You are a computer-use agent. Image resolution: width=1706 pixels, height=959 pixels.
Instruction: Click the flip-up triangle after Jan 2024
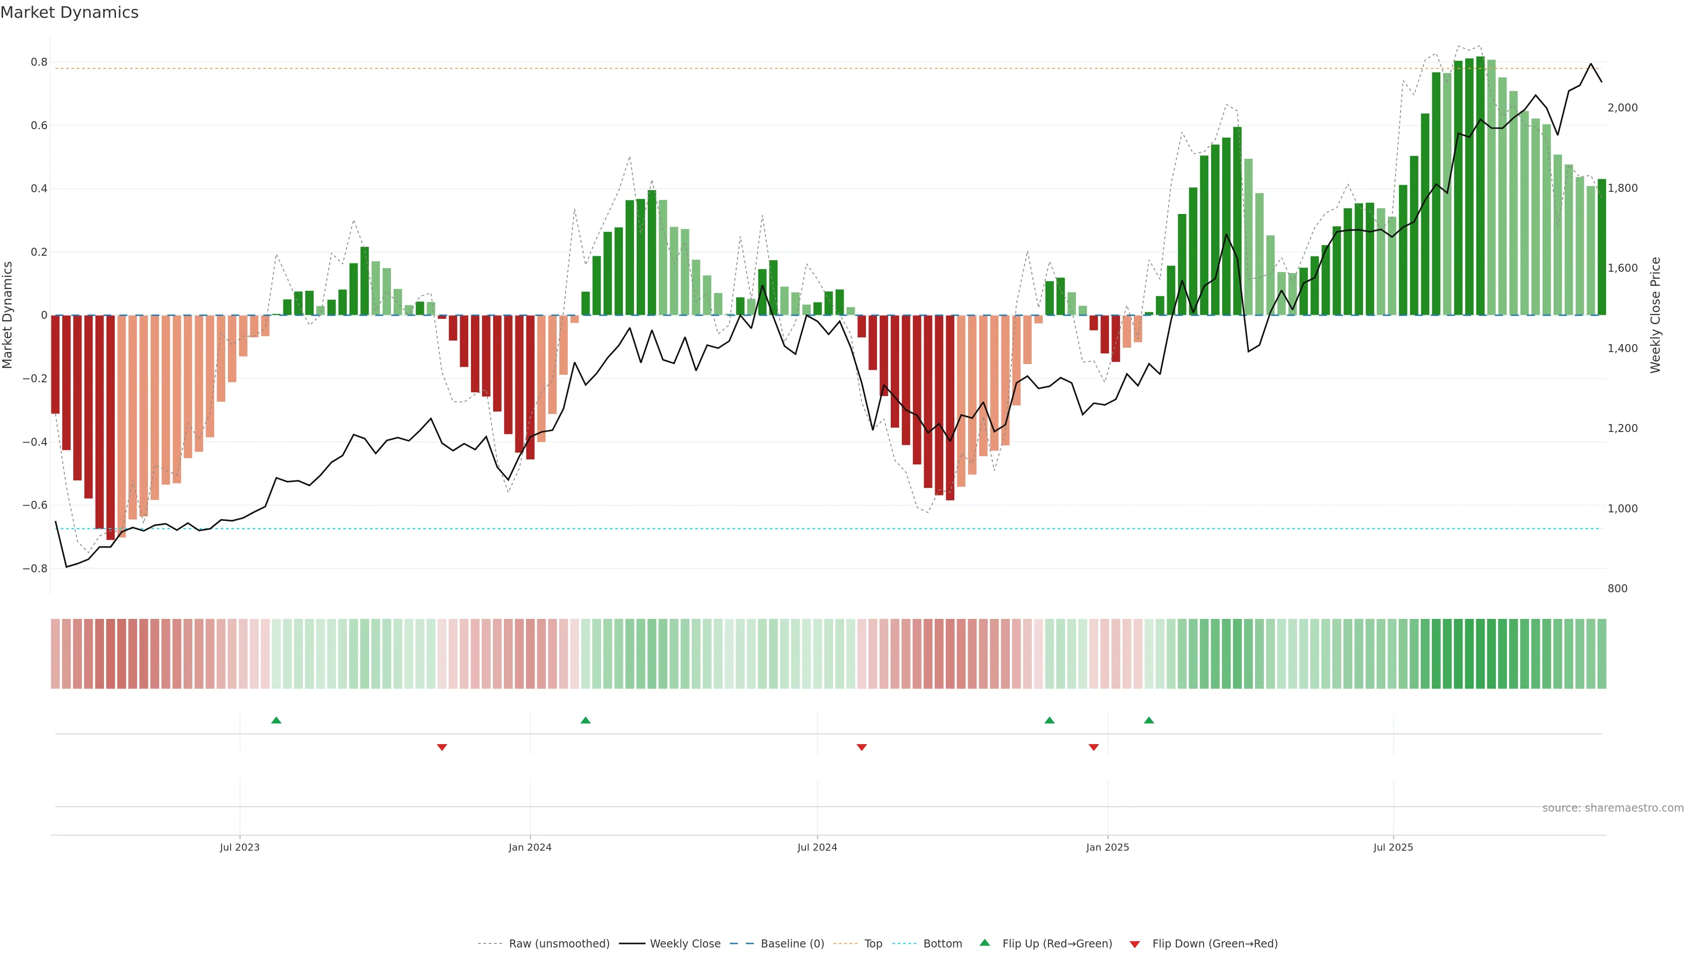pyautogui.click(x=586, y=720)
